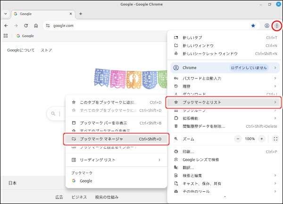Click the three-dot Chrome menu button
283x204 pixels.
coord(277,26)
